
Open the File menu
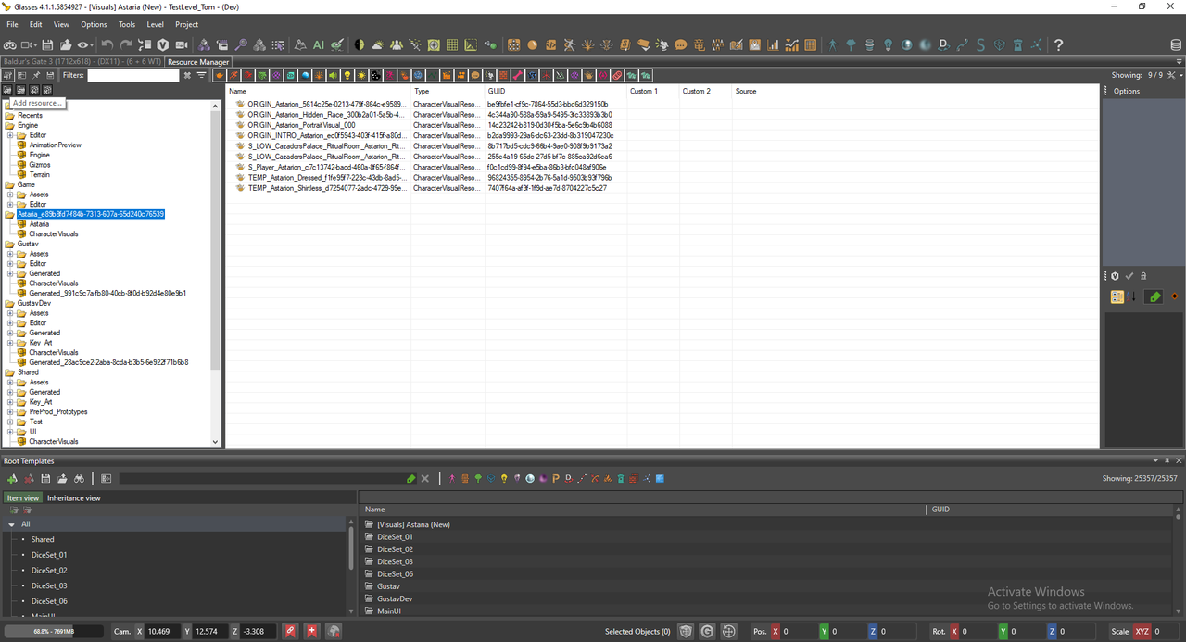(x=13, y=24)
